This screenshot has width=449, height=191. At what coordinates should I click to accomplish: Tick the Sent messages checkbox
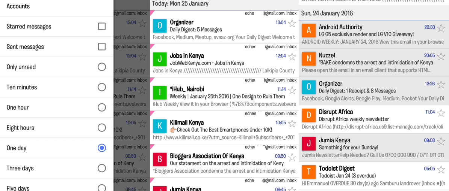click(x=102, y=47)
